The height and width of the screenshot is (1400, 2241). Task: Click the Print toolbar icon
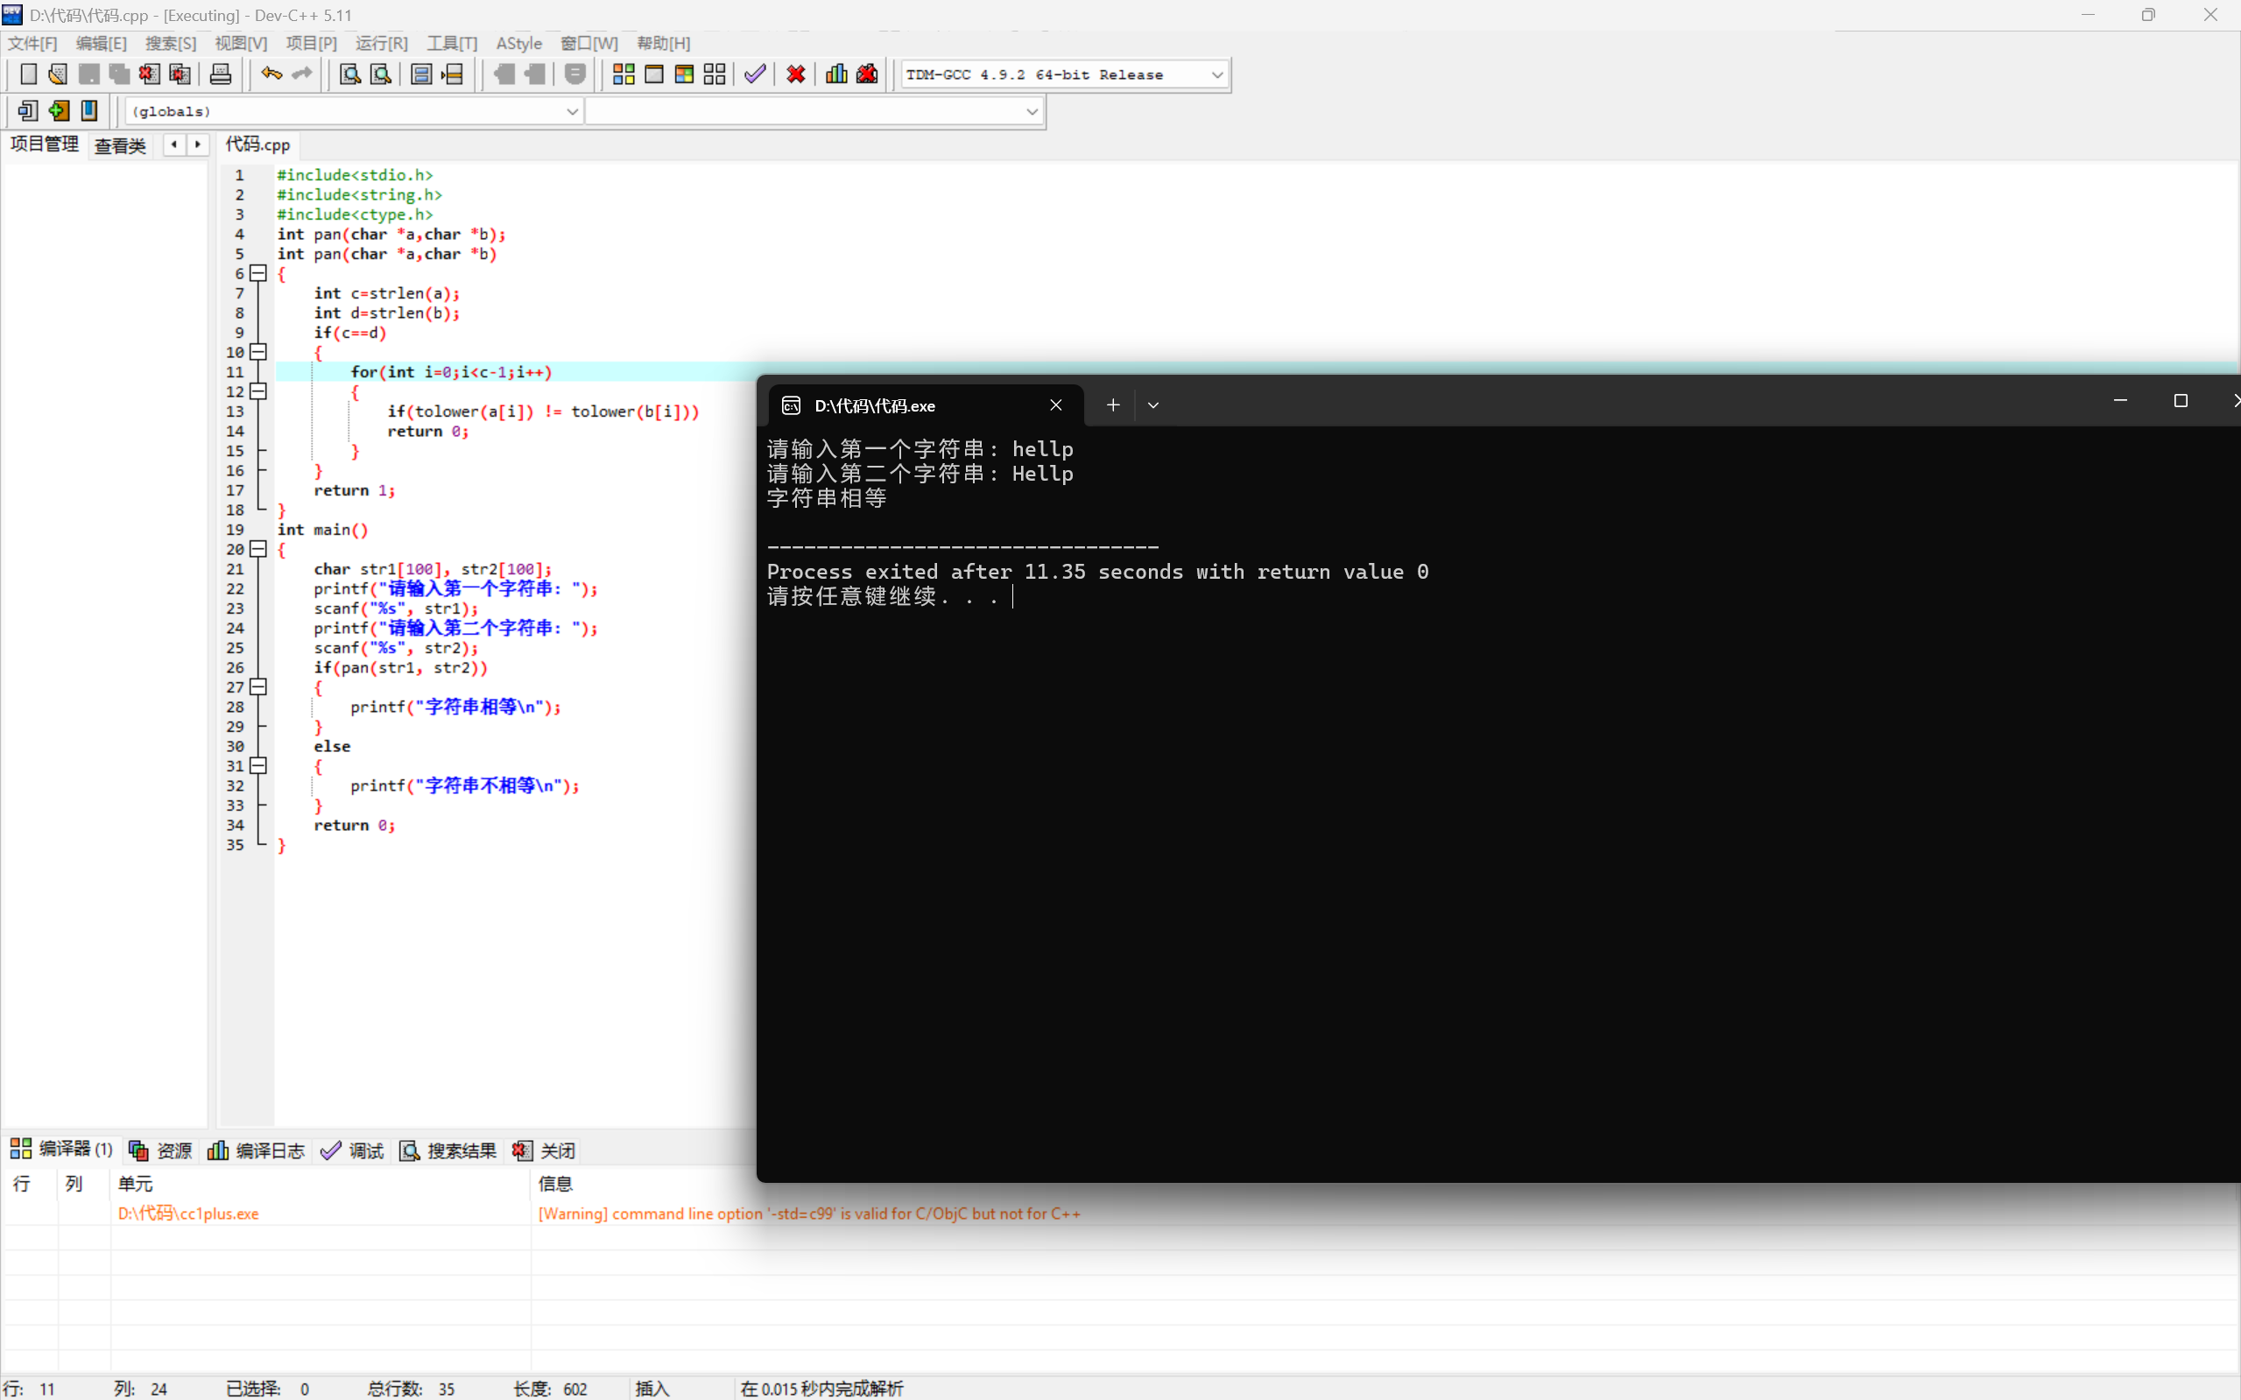(x=221, y=74)
